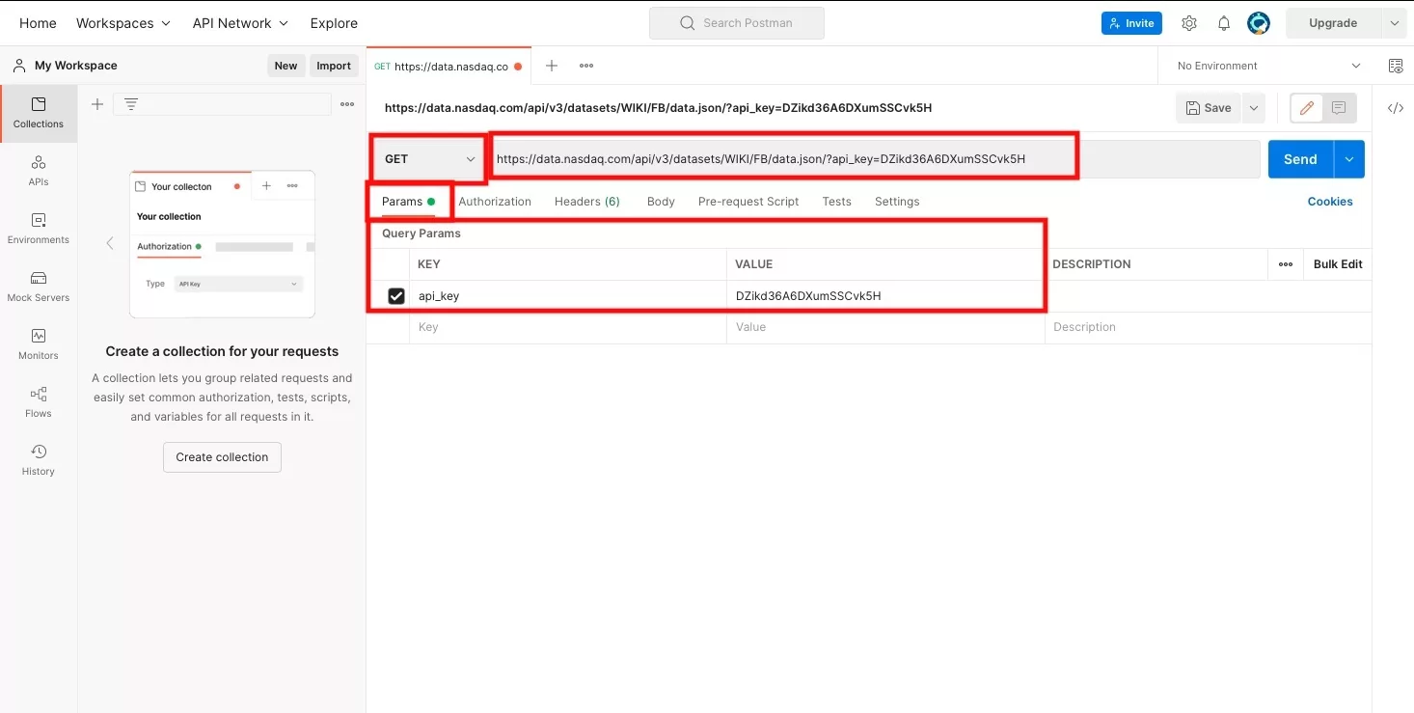
Task: Open the user avatar menu
Action: pos(1259,23)
